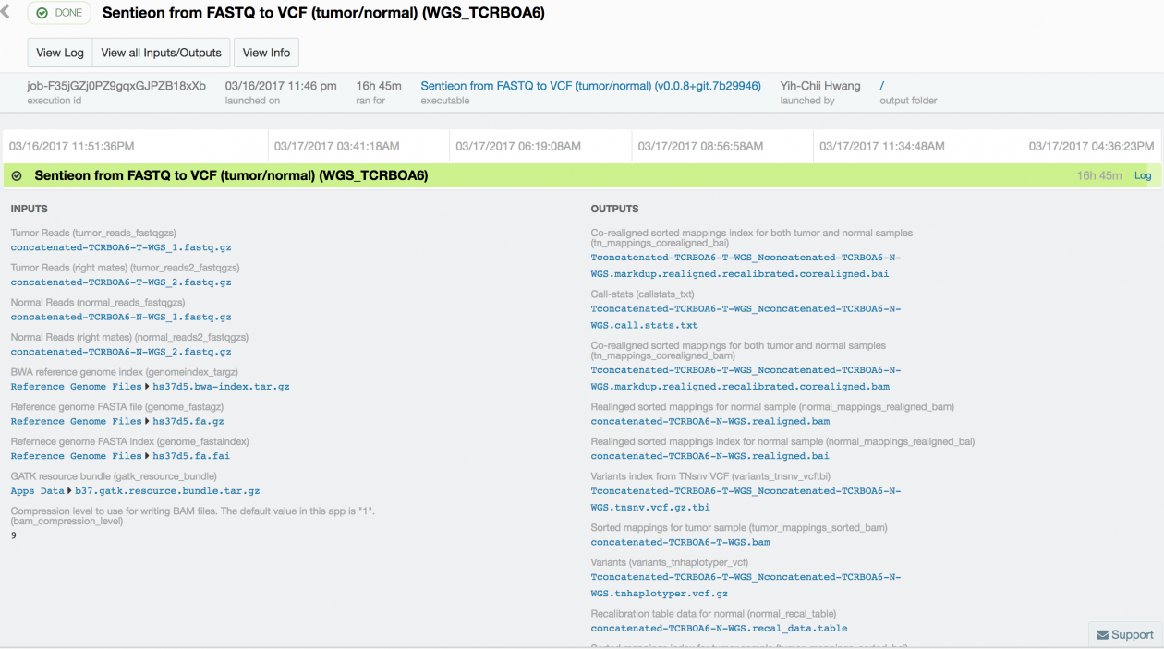
Task: Click the checkmark icon in green job bar
Action: tap(17, 175)
